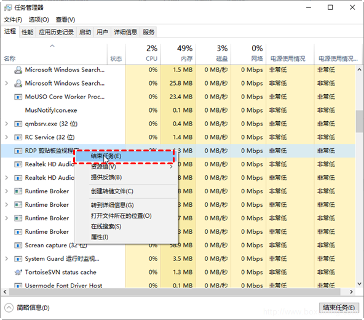Screen dimensions: 364x320
Task: Open the 选项(O) menu
Action: coord(39,20)
